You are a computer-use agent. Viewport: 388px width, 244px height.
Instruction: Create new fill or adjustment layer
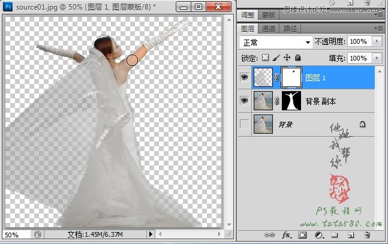[318, 235]
